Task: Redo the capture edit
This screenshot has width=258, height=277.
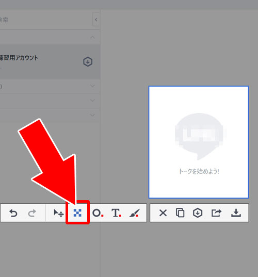Action: tap(32, 213)
